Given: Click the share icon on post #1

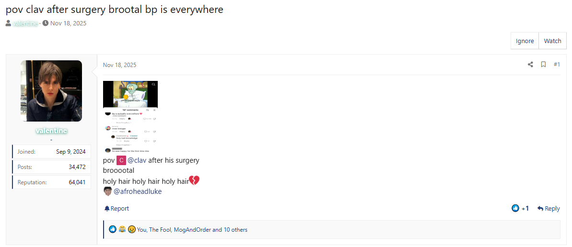Looking at the screenshot, I should click(530, 65).
